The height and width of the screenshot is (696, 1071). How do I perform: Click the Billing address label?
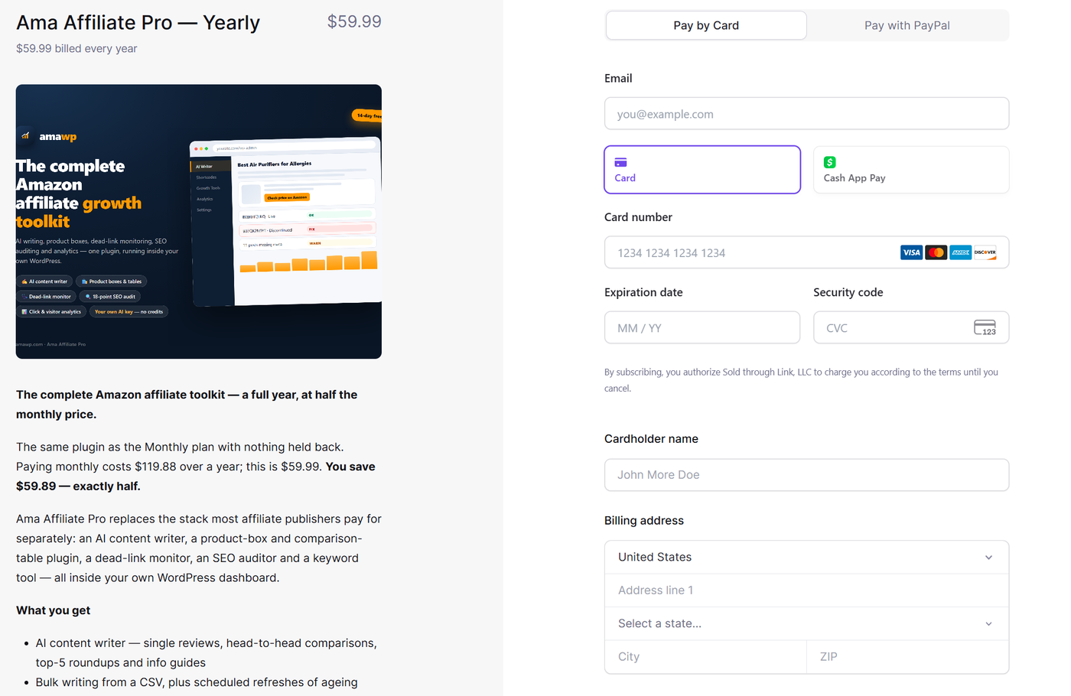click(644, 521)
